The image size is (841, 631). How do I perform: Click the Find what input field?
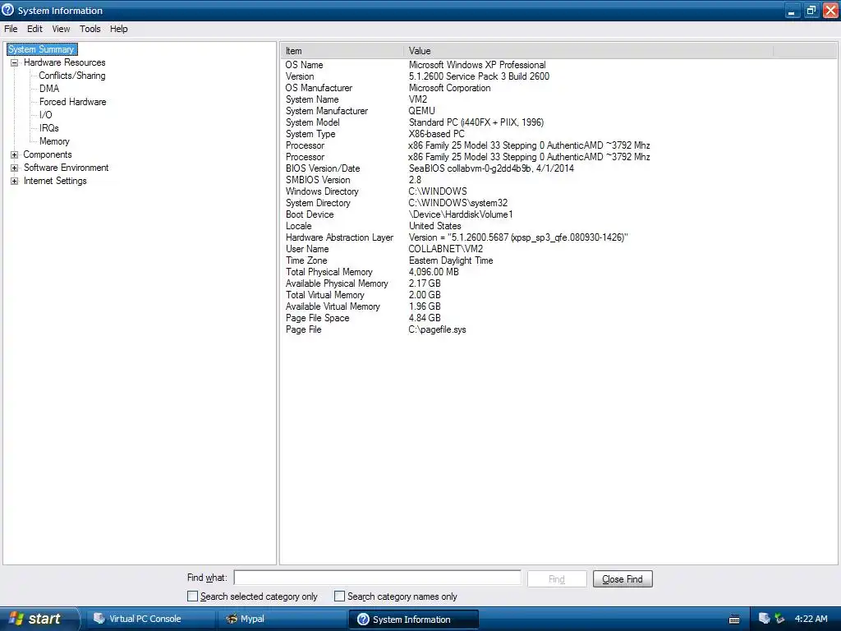tap(377, 578)
